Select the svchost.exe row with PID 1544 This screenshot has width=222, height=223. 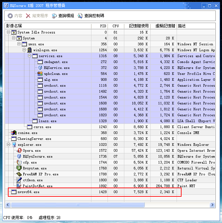(x=110, y=97)
